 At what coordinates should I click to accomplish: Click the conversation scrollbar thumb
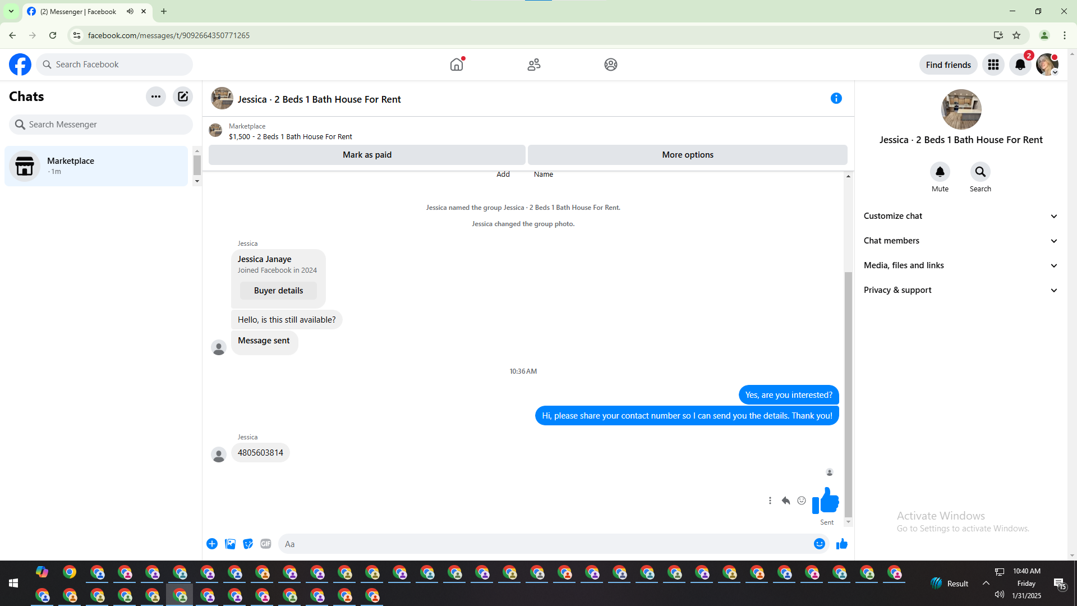click(x=848, y=394)
